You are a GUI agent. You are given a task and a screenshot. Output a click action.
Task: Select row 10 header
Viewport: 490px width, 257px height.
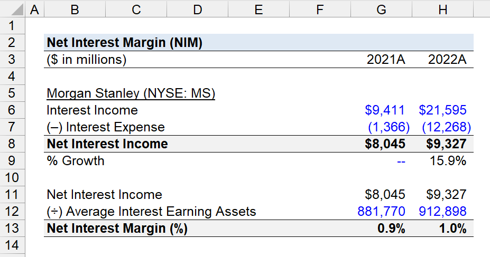point(12,177)
